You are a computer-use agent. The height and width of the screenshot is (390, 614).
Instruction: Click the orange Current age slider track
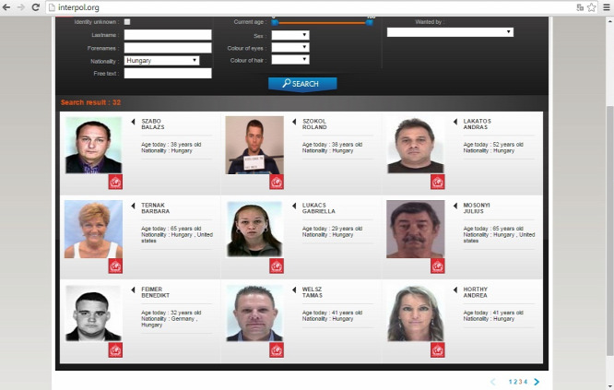click(x=322, y=23)
